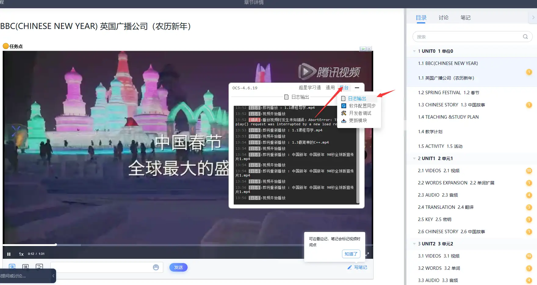This screenshot has width=537, height=285.
Task: Click the search magnifier icon in the sidebar
Action: tap(525, 37)
